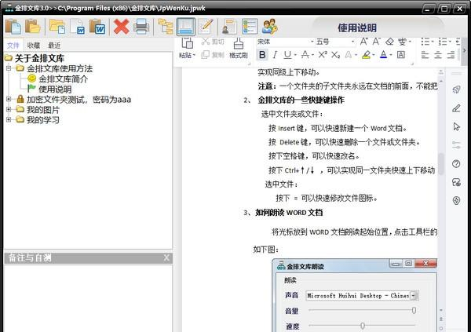Viewport: 471px width, 332px height.
Task: Click the bulleted list icon
Action: click(x=425, y=42)
